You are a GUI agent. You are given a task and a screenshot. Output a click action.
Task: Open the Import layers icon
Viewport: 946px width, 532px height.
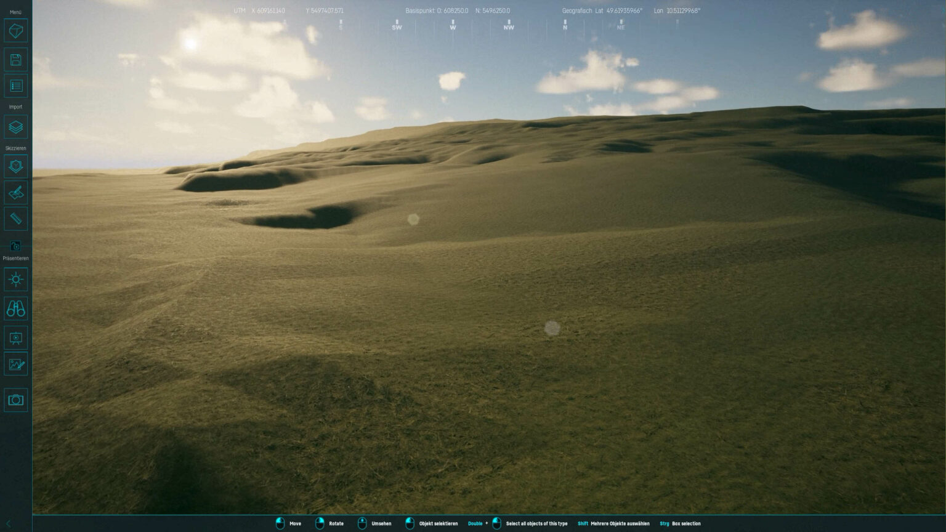[16, 127]
